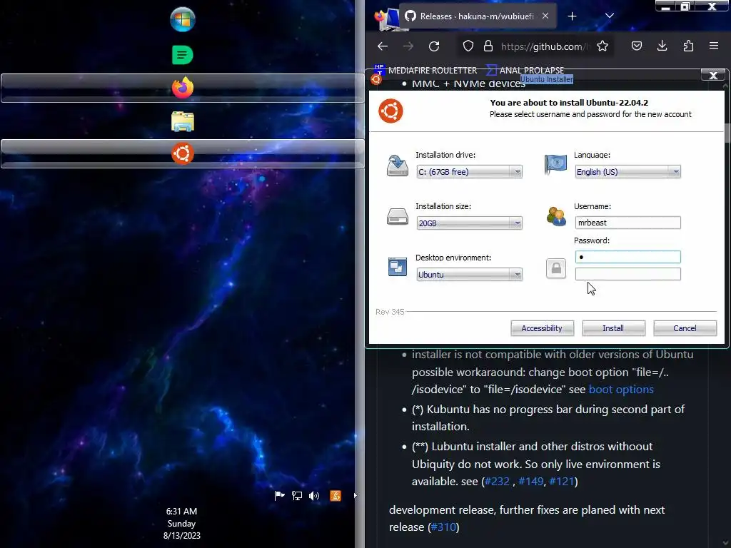Click the desktop environment icon

[397, 267]
